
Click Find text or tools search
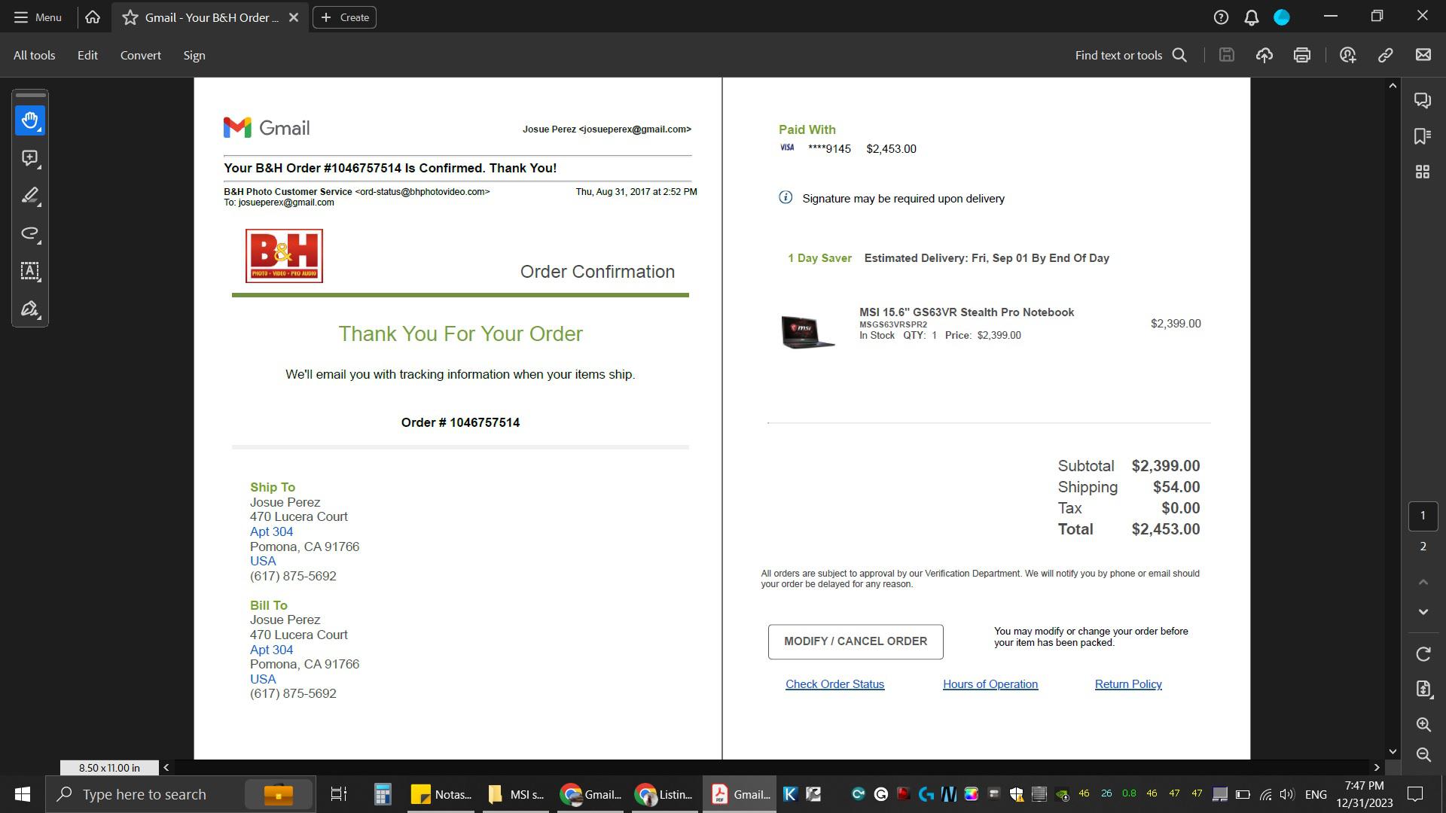point(1131,55)
